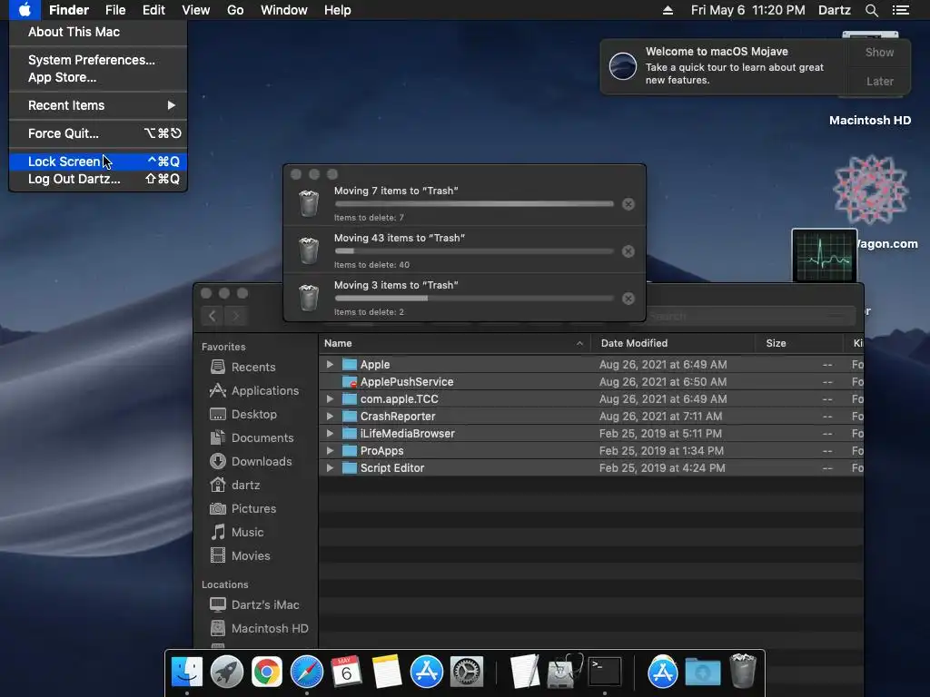Viewport: 930px width, 697px height.
Task: Open Recent Items submenu arrow
Action: click(172, 105)
